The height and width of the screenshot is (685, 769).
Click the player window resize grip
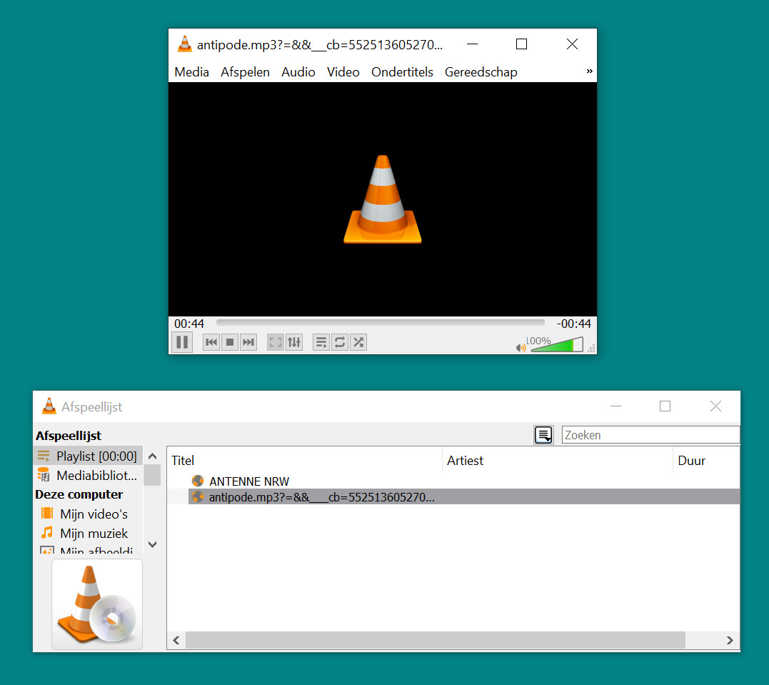[592, 349]
